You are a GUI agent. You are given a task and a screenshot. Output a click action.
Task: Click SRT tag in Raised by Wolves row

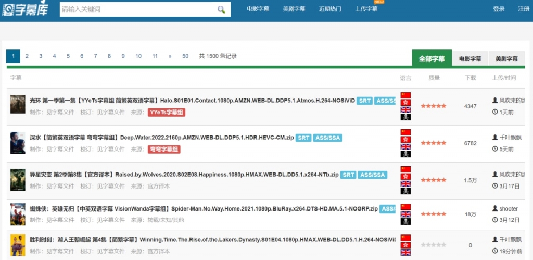click(348, 175)
